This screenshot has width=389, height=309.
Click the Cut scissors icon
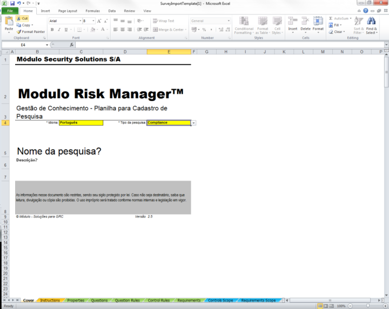point(18,18)
